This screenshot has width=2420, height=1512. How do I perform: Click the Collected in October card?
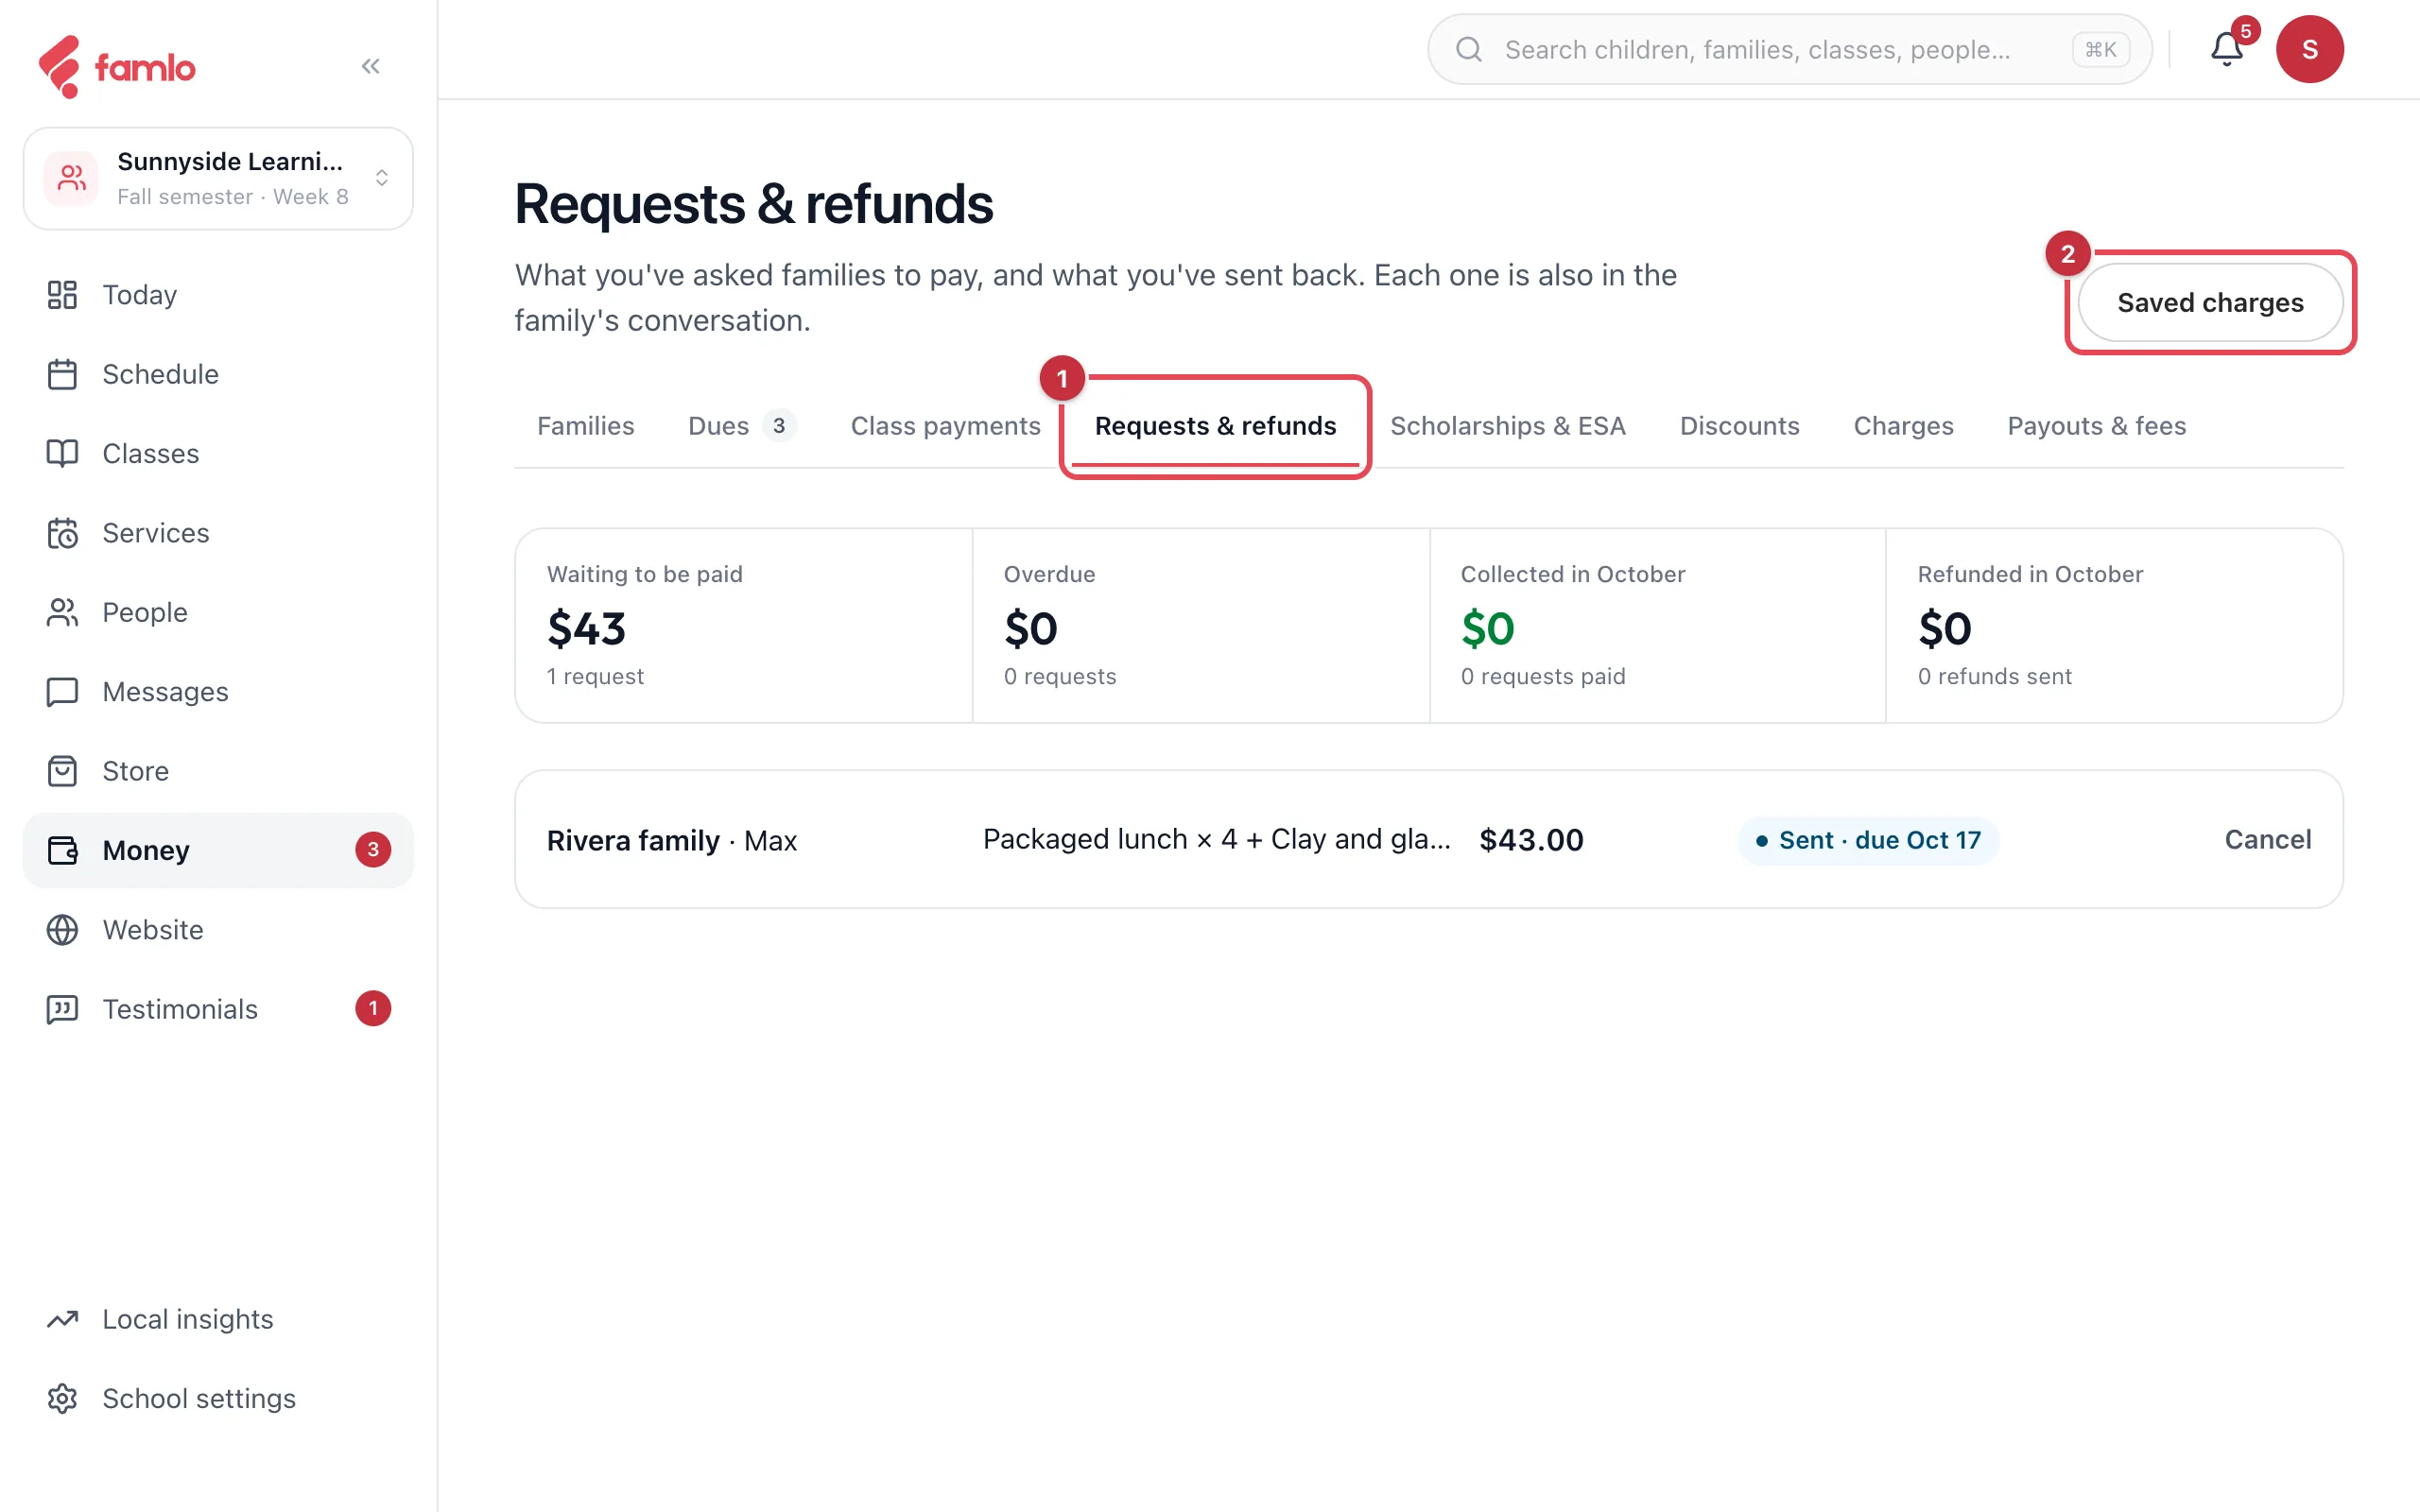[1658, 626]
